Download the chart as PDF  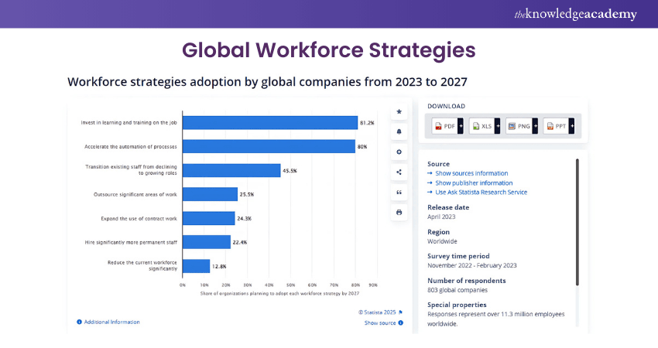point(444,126)
